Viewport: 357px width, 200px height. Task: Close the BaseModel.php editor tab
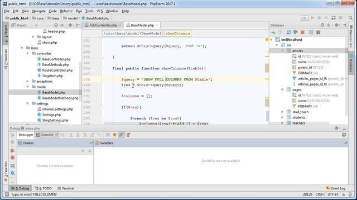point(157,25)
